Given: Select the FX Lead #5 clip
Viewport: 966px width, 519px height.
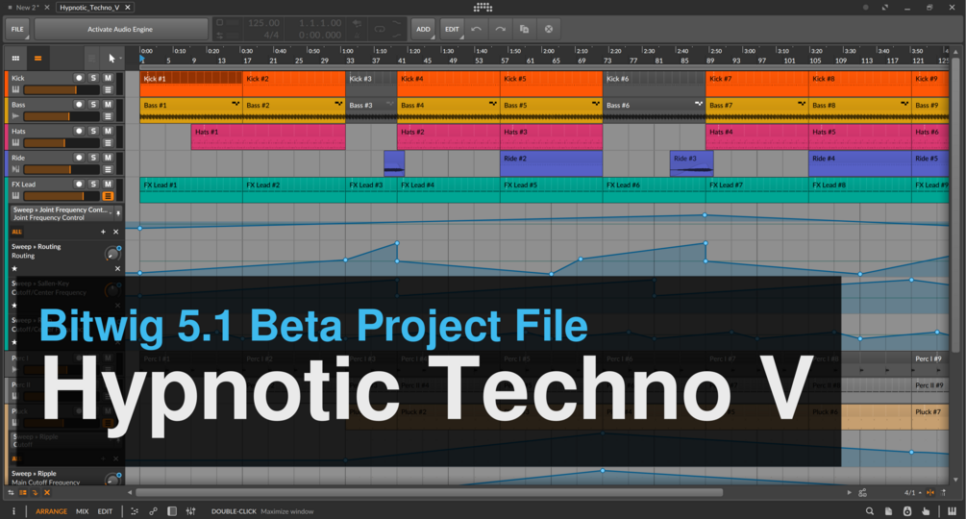Looking at the screenshot, I should pyautogui.click(x=551, y=190).
